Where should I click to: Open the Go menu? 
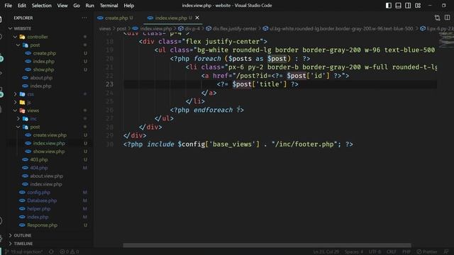click(77, 6)
